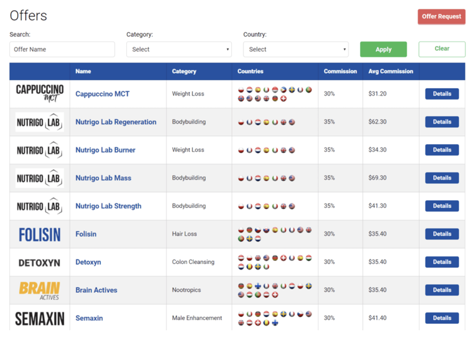The image size is (476, 337).
Task: View Details for Nutrigo Lab Mass
Action: 442,178
